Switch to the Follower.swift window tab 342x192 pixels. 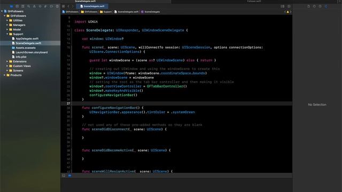coord(254,1)
